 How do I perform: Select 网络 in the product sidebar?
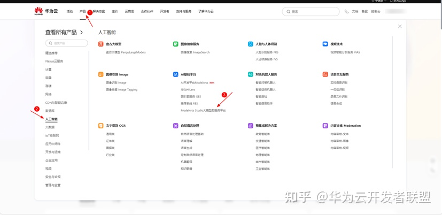49,94
